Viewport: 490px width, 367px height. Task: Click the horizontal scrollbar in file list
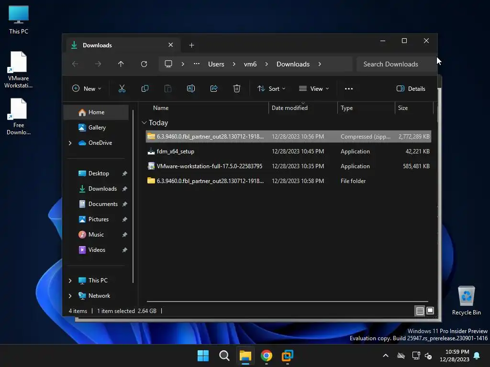click(288, 302)
